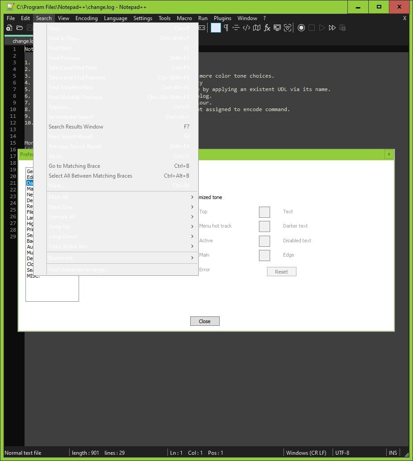Open the Document Map panel icon
This screenshot has width=413, height=461.
click(256, 28)
